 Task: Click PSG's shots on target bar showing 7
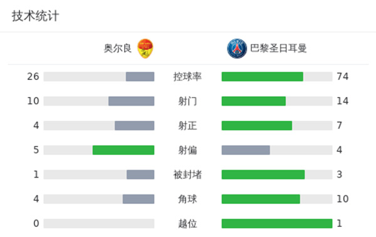point(257,126)
